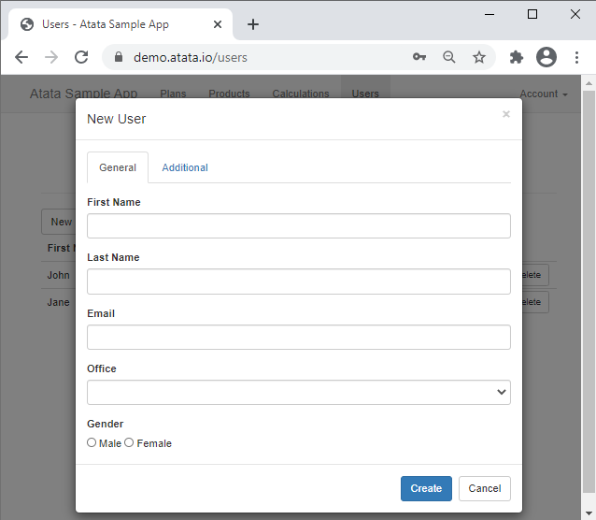Click the globe favicon on the tab
Screen dimensions: 596x520
[27, 24]
